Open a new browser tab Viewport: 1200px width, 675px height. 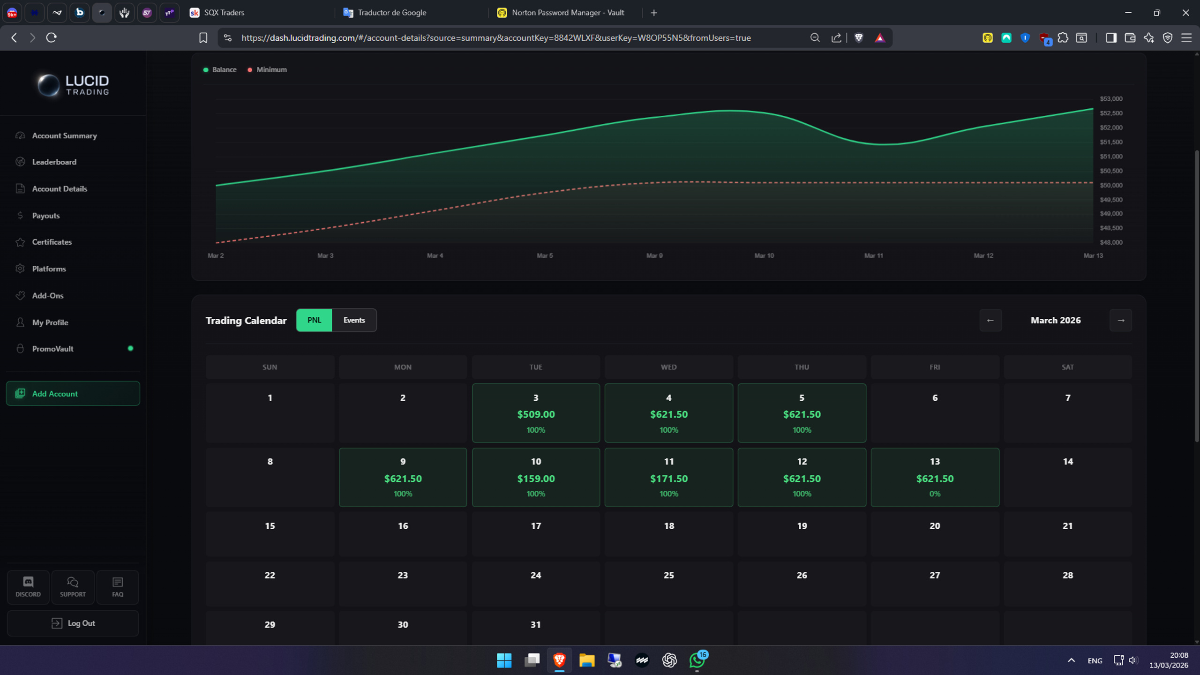click(x=654, y=13)
